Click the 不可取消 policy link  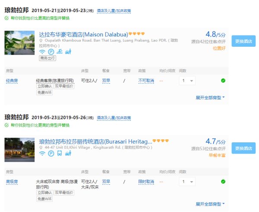coord(146,81)
